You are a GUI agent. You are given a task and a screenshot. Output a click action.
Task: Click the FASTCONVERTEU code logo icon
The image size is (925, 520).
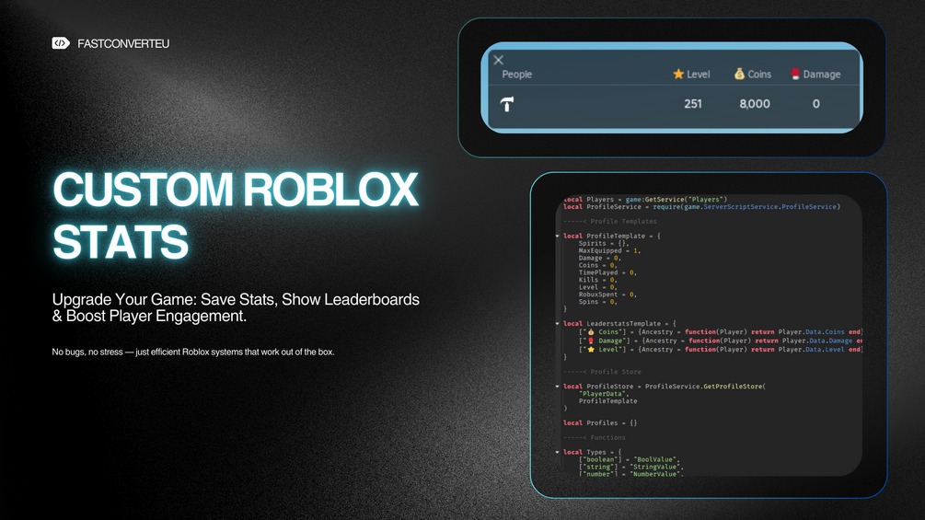(60, 43)
